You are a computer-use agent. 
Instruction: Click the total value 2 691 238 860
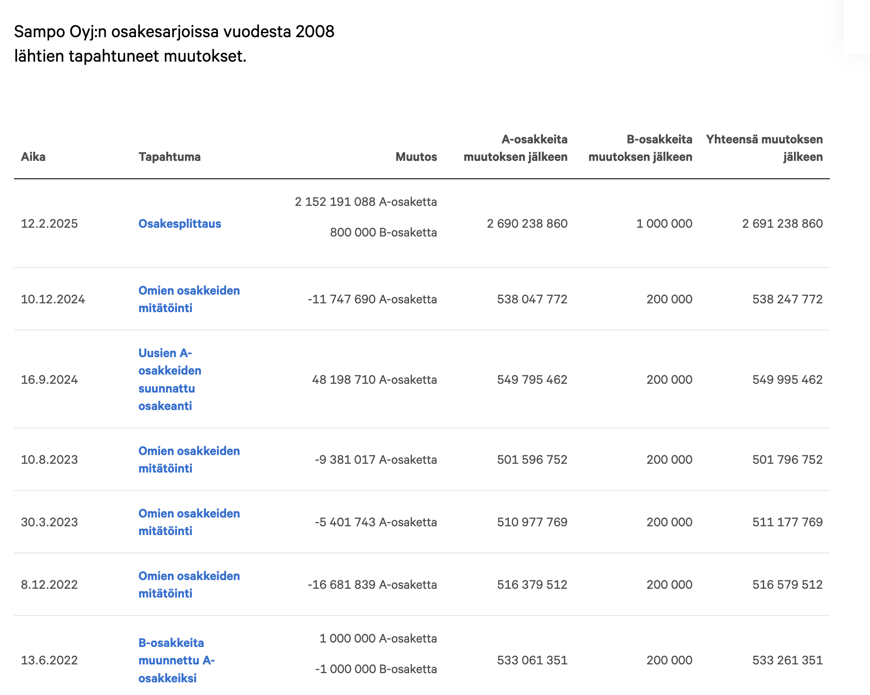(x=782, y=224)
